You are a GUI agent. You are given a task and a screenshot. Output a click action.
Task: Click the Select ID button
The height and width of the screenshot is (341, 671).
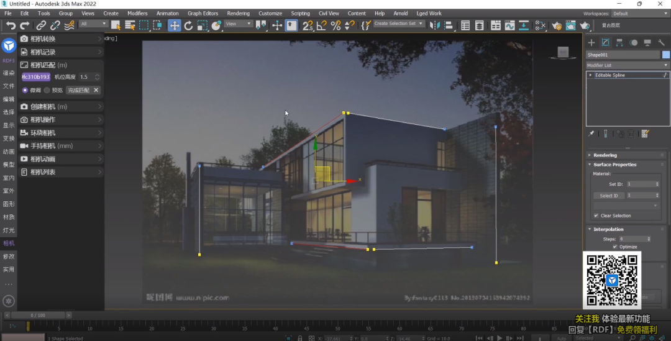[609, 196]
